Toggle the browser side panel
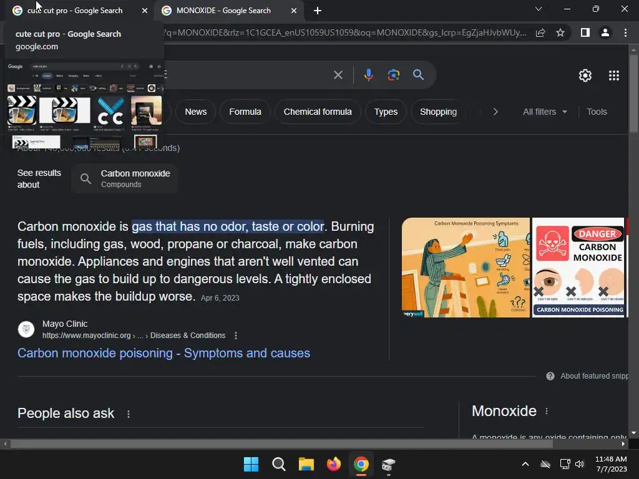This screenshot has width=639, height=479. (585, 32)
